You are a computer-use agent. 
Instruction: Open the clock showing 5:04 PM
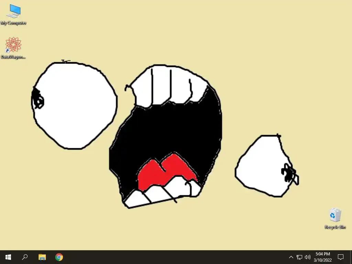[x=322, y=257]
